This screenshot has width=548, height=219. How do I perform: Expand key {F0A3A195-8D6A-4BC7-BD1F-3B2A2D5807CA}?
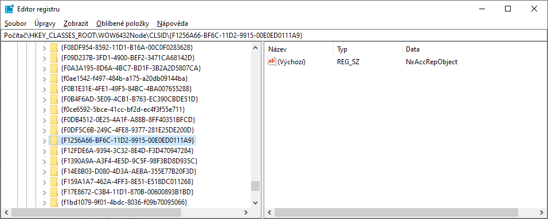tap(44, 68)
